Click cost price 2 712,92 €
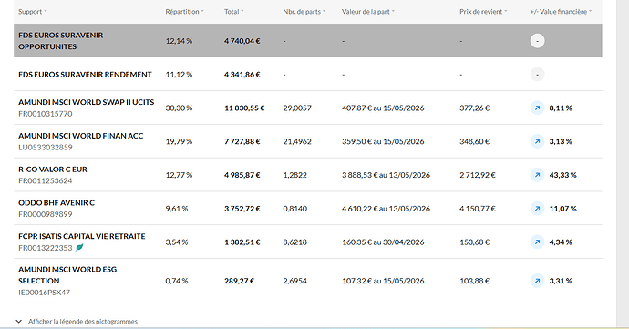The width and height of the screenshot is (629, 329). pyautogui.click(x=478, y=175)
